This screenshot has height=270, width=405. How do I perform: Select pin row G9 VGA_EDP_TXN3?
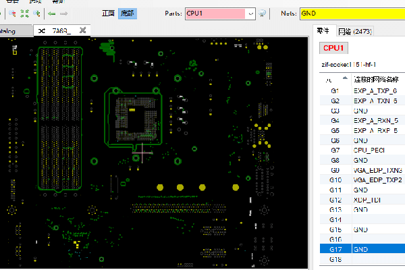362,170
